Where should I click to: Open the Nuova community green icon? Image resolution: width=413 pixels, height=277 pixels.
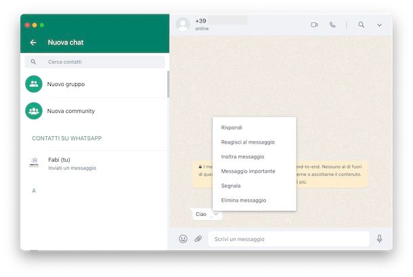tap(34, 110)
